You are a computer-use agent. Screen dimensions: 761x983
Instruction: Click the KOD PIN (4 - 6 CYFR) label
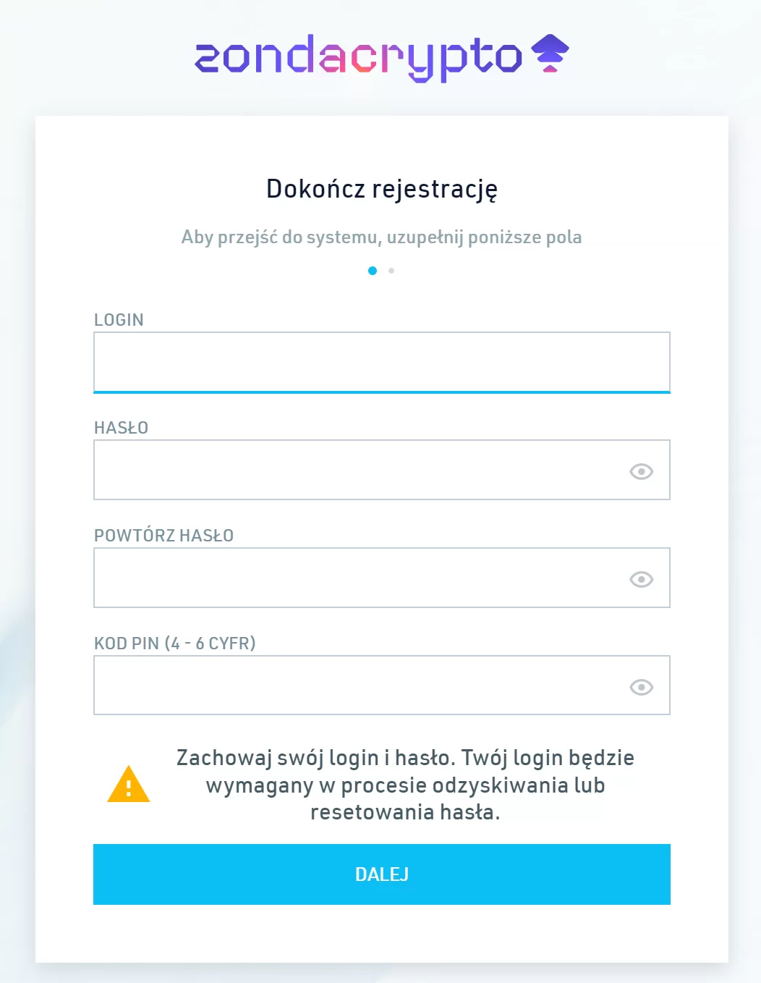(x=174, y=644)
